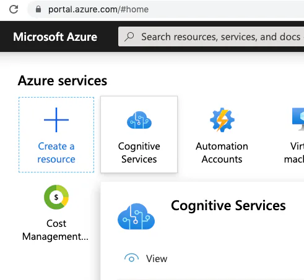304x280 pixels.
Task: Click the large Cognitive Services icon in popup card
Action: [x=136, y=216]
